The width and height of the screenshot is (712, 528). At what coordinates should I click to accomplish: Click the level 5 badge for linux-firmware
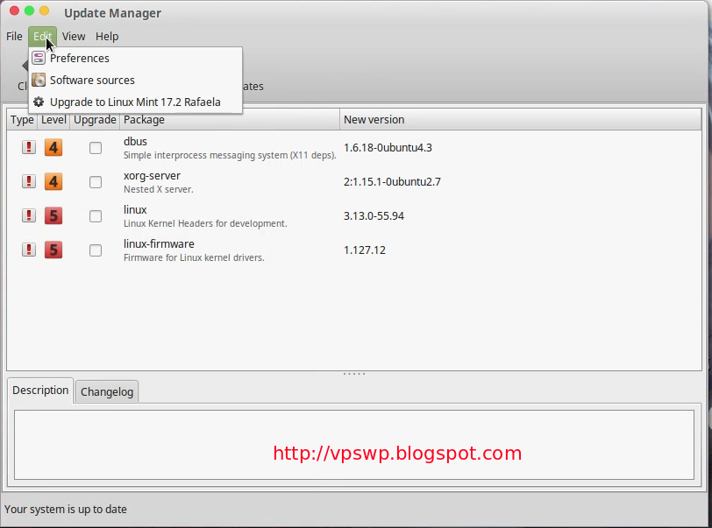point(53,250)
